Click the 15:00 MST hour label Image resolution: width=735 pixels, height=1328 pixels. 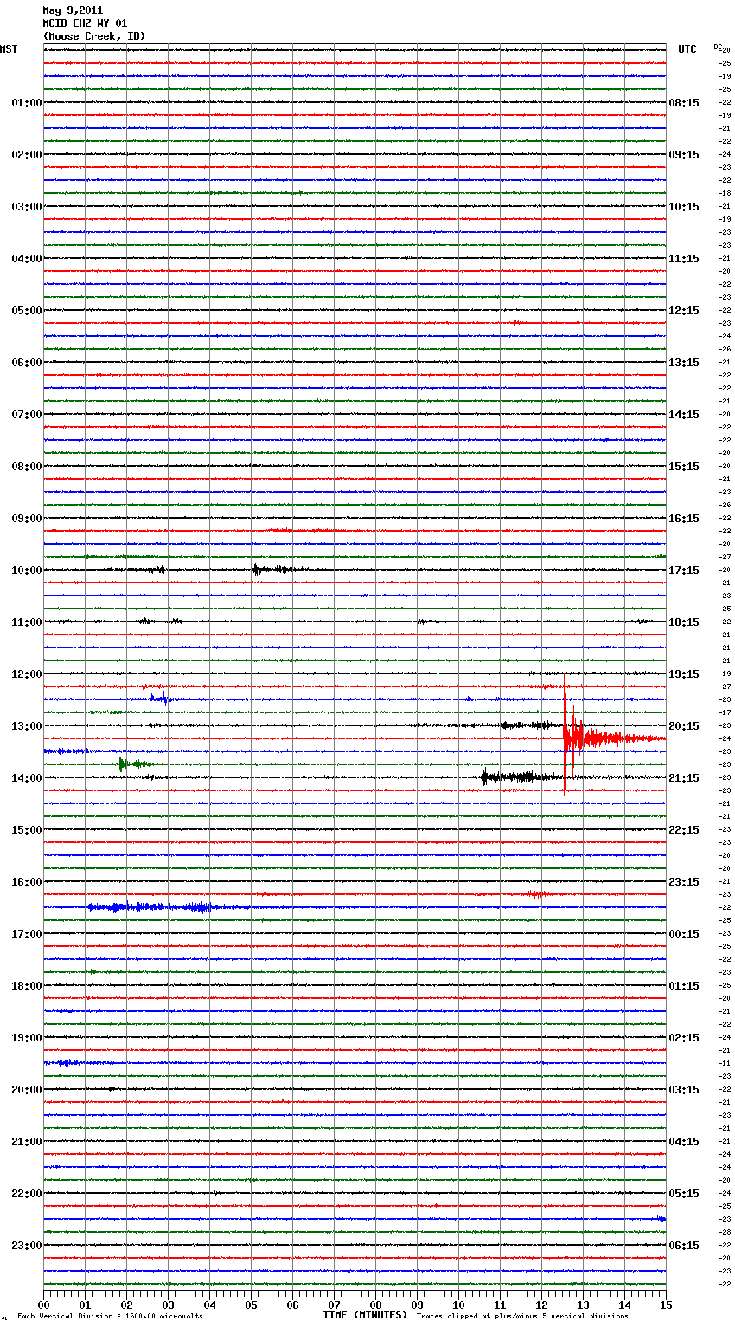click(27, 829)
